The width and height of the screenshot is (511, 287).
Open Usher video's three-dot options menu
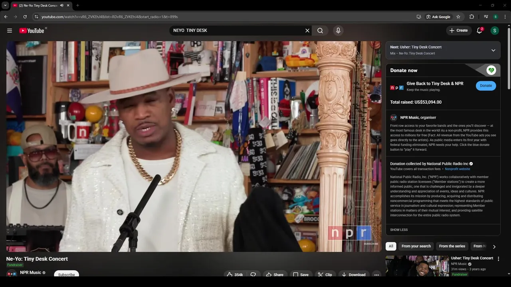coord(498,259)
